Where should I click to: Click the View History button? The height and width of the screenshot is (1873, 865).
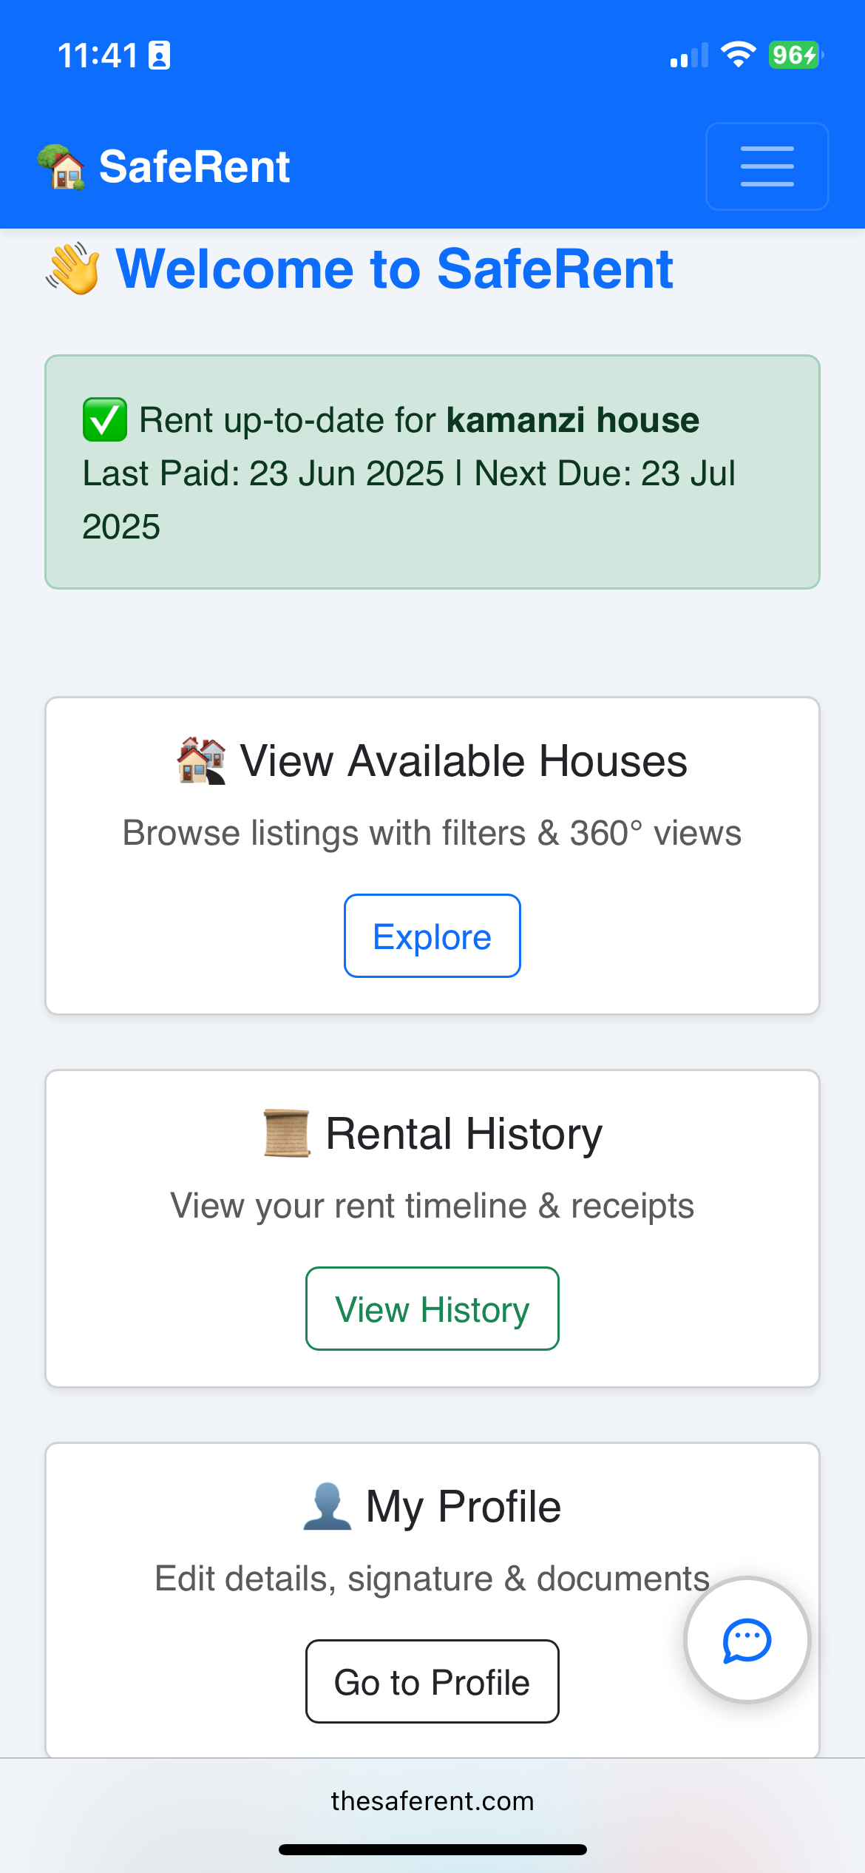(432, 1309)
